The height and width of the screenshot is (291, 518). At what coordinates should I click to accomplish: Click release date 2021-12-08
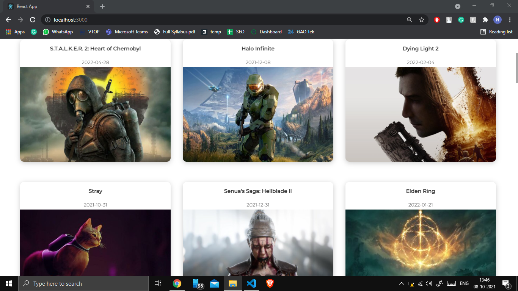[x=258, y=62]
